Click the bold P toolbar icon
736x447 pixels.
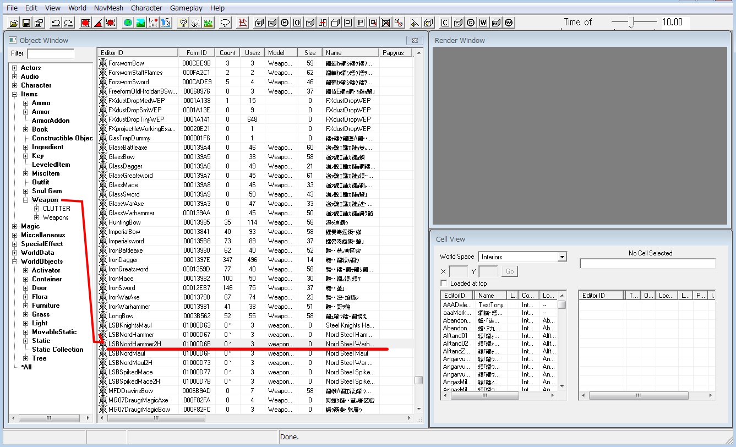(x=361, y=23)
